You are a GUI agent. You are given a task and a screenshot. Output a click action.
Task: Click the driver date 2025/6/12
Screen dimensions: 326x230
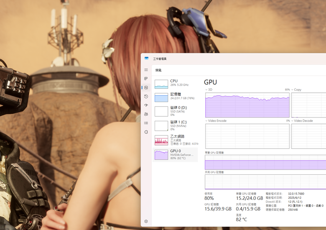click(x=295, y=198)
